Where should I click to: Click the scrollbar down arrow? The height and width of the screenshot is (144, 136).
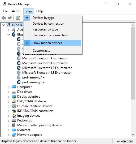133,135
